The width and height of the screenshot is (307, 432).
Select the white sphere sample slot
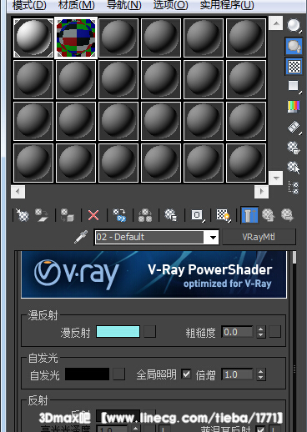(x=33, y=38)
